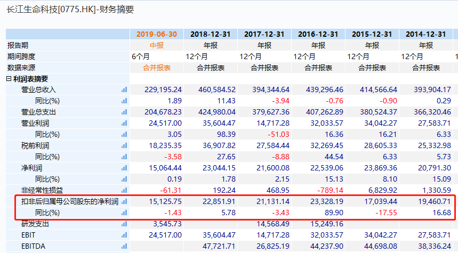
Task: Click the 2019 净利润 value 15,064.44
Action: point(163,168)
